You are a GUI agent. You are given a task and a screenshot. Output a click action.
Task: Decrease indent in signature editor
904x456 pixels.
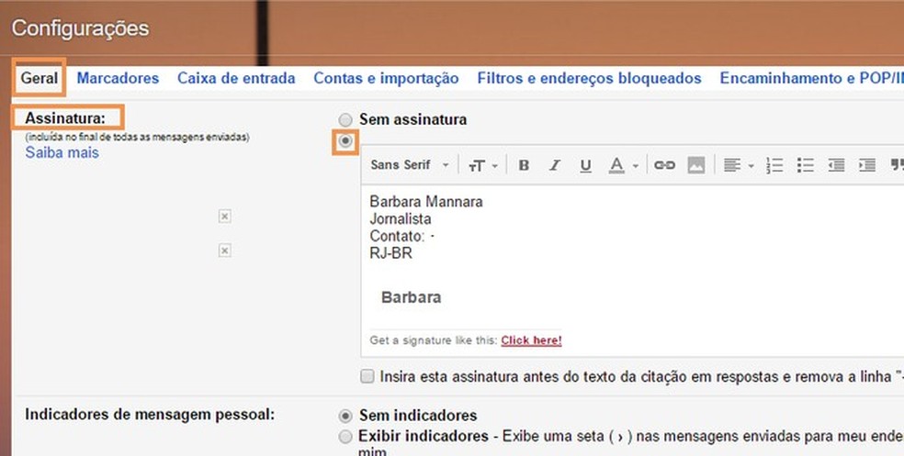coord(836,165)
